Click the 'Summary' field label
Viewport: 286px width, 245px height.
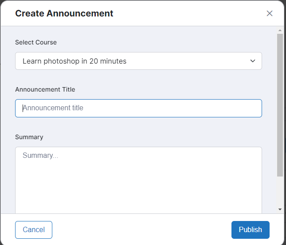(x=29, y=137)
